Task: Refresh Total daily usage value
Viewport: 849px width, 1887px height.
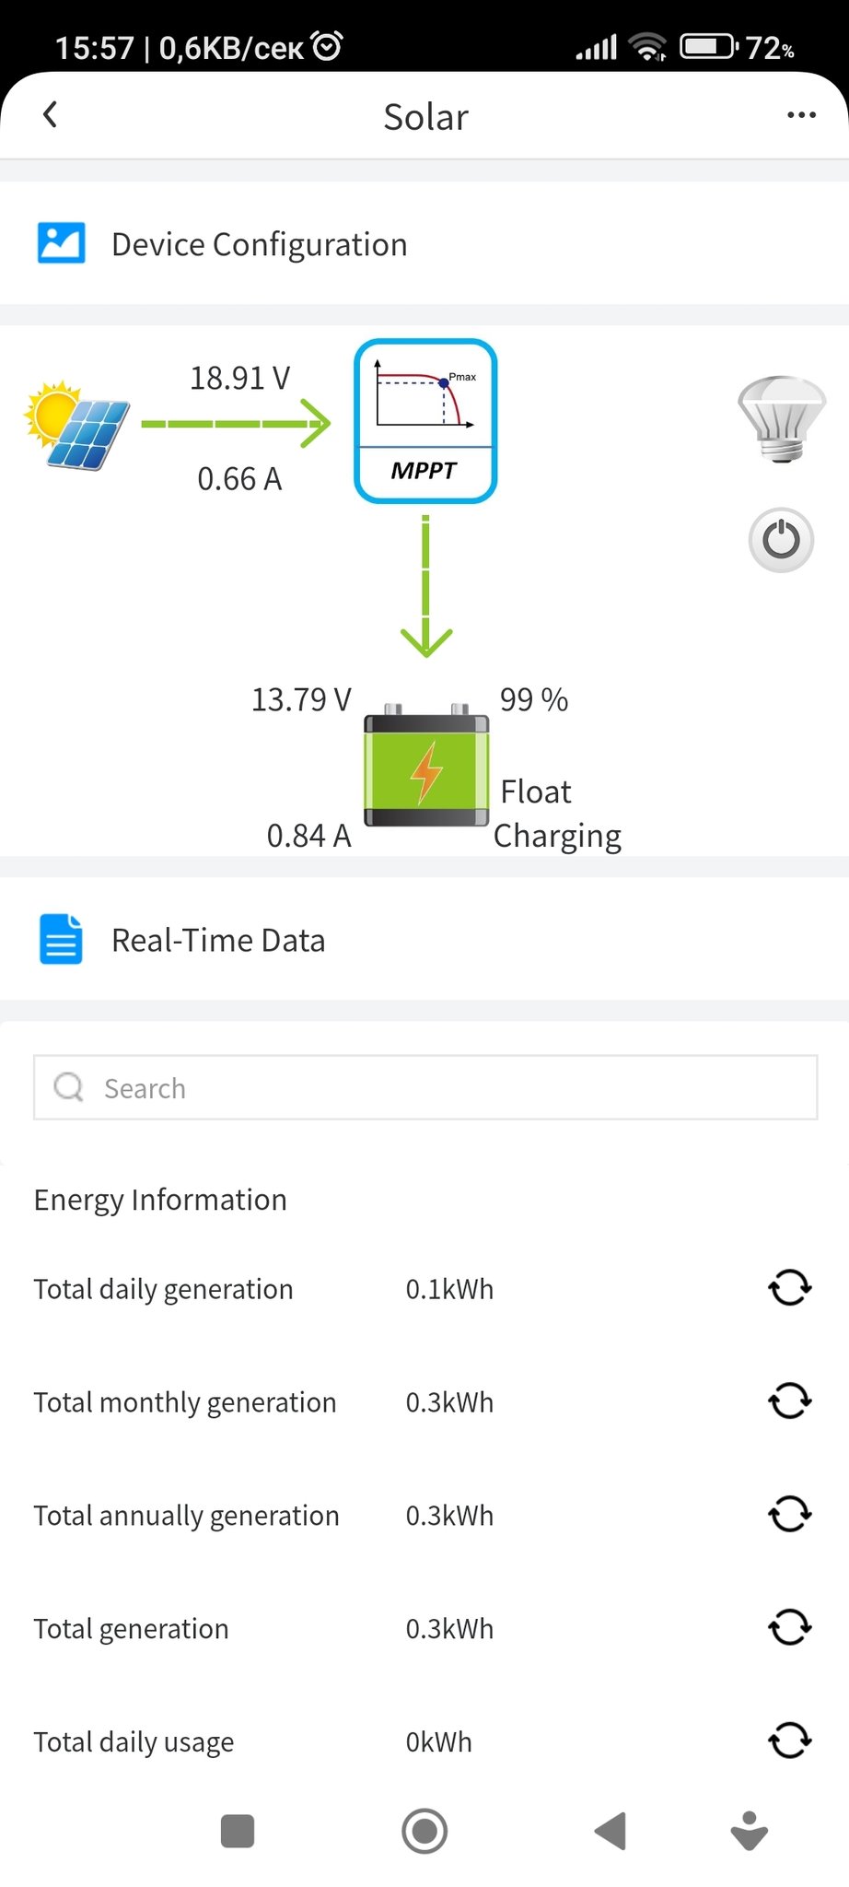Action: [789, 1741]
